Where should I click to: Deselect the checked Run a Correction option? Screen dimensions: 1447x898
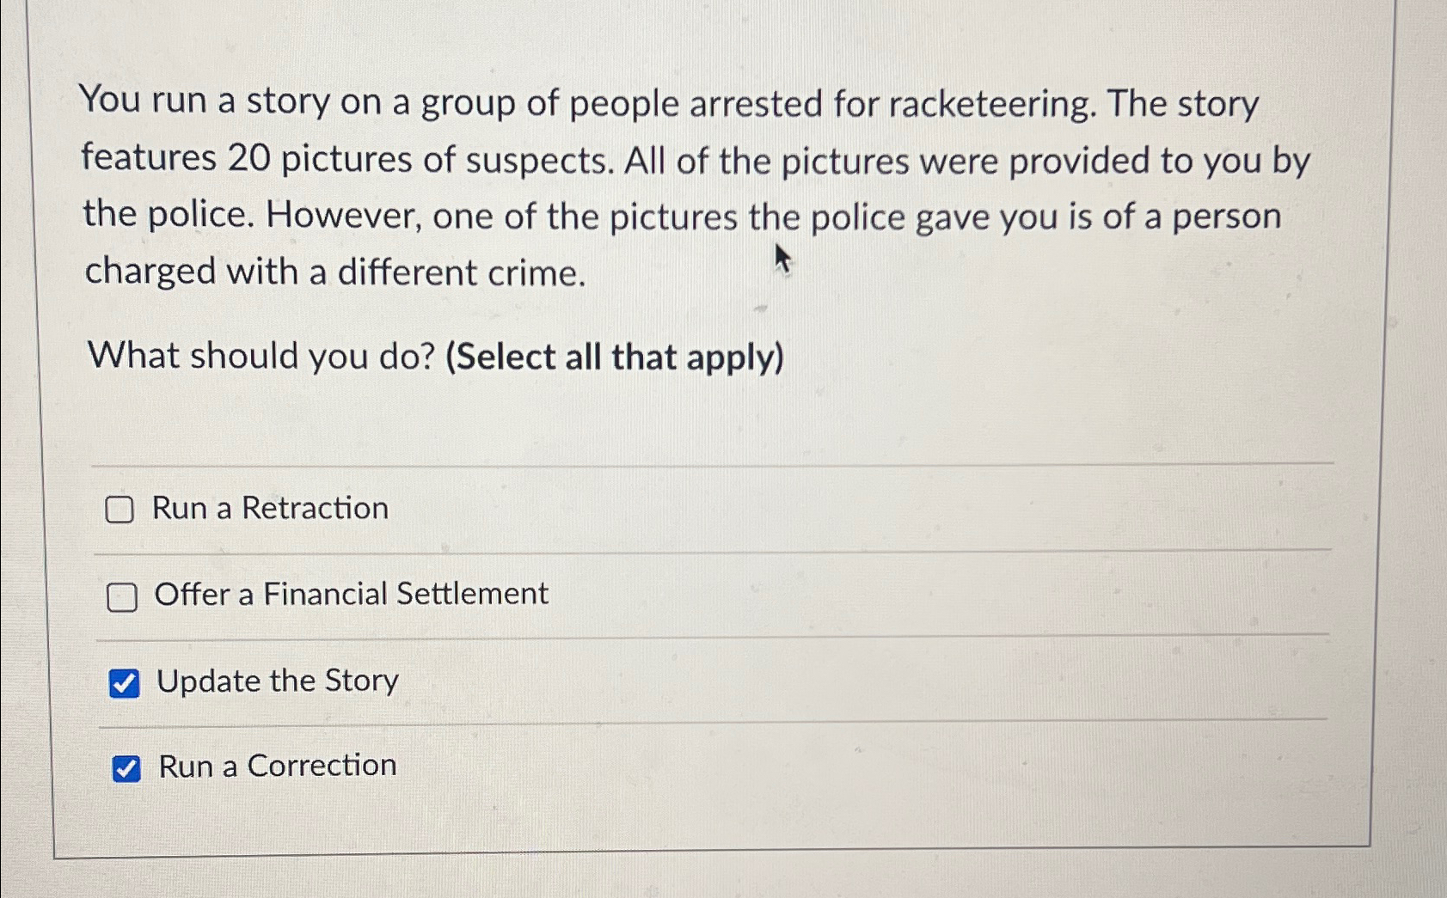tap(126, 767)
